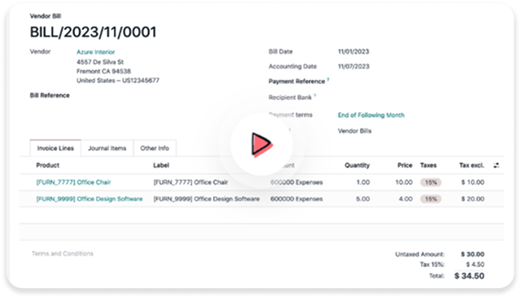Switch to the Journal Items tab

pyautogui.click(x=107, y=148)
